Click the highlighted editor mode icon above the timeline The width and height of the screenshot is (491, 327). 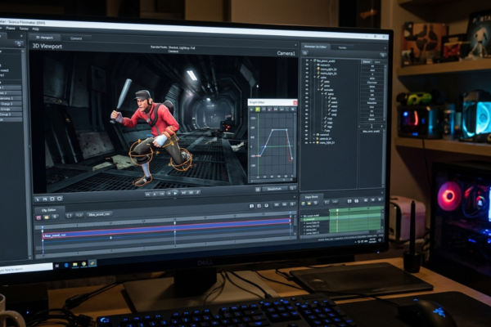click(x=251, y=206)
